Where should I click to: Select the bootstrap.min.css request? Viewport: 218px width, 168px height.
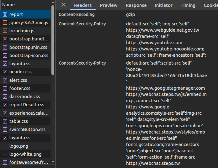click(x=26, y=47)
